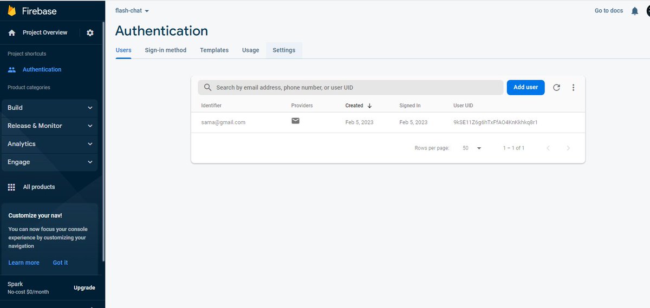Open the three-dot more options menu

point(574,88)
